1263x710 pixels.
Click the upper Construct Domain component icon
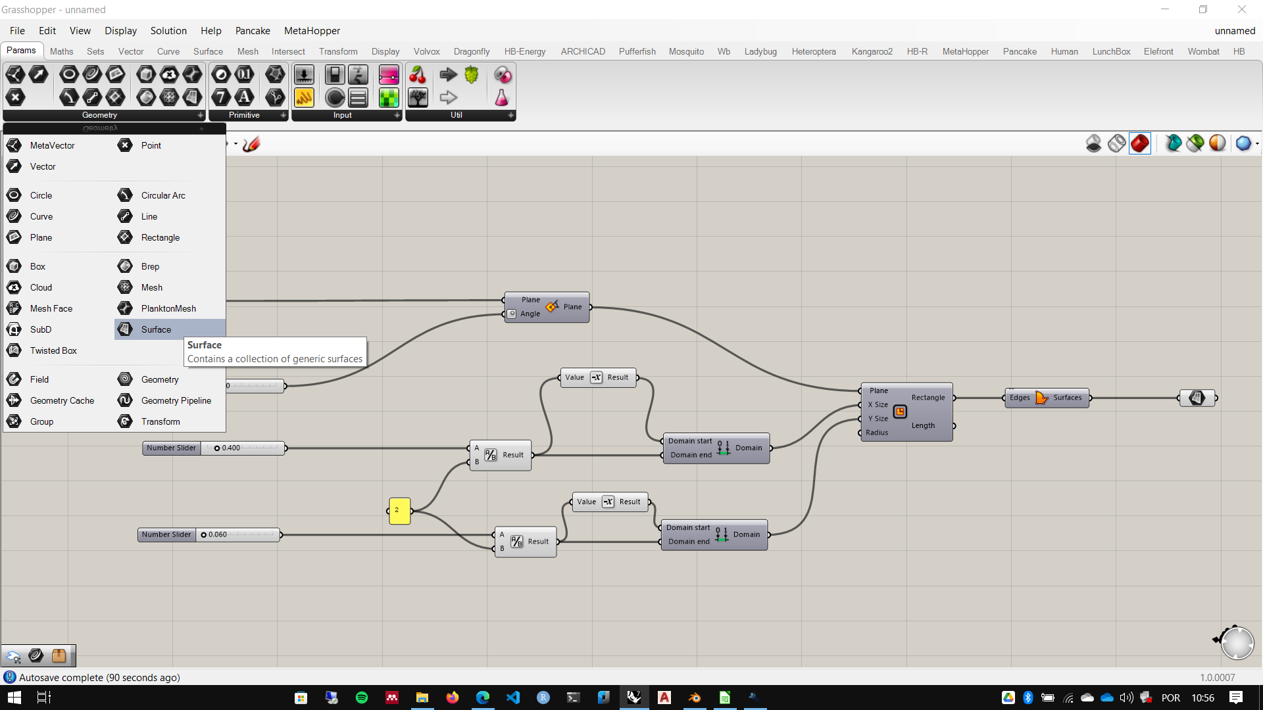pos(724,448)
